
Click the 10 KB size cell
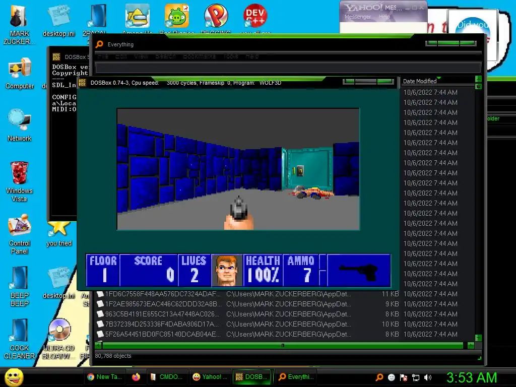(391, 324)
